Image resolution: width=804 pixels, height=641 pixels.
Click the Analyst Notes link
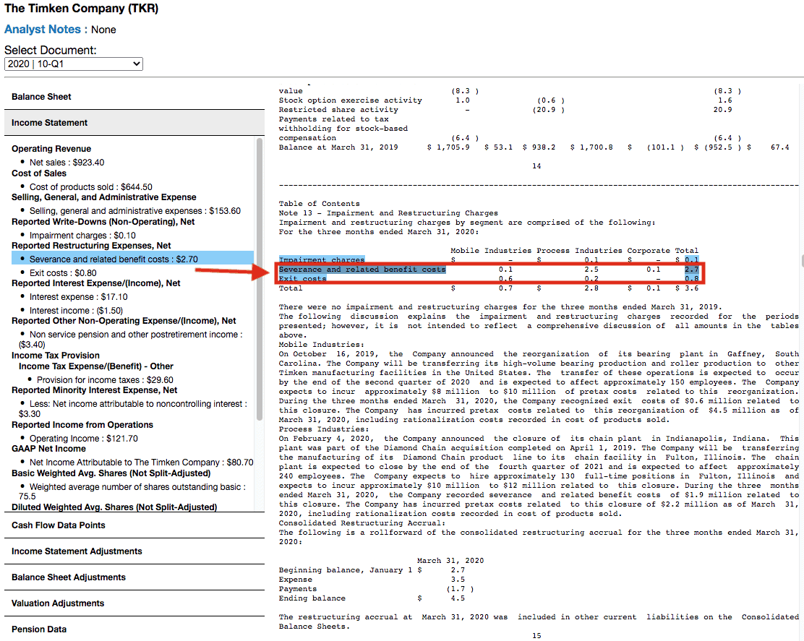click(x=43, y=30)
